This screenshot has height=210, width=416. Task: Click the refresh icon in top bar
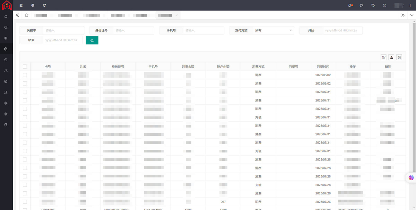click(44, 5)
